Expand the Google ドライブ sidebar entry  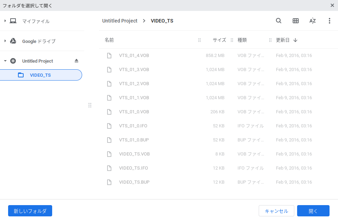click(x=5, y=41)
